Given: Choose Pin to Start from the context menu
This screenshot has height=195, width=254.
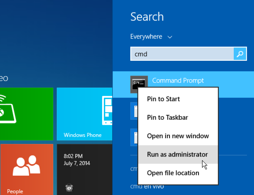Looking at the screenshot, I should point(163,99).
